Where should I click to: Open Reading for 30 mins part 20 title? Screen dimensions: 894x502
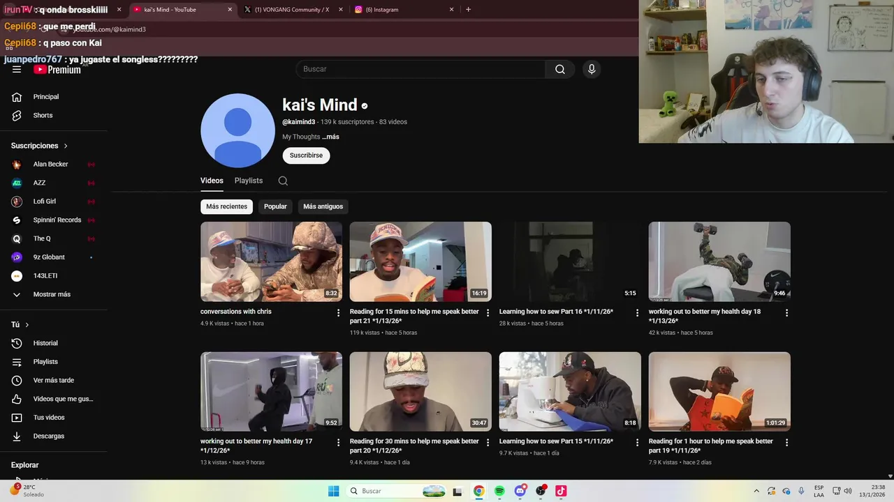click(x=414, y=446)
